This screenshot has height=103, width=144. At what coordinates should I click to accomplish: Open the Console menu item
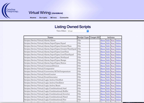pos(64,18)
